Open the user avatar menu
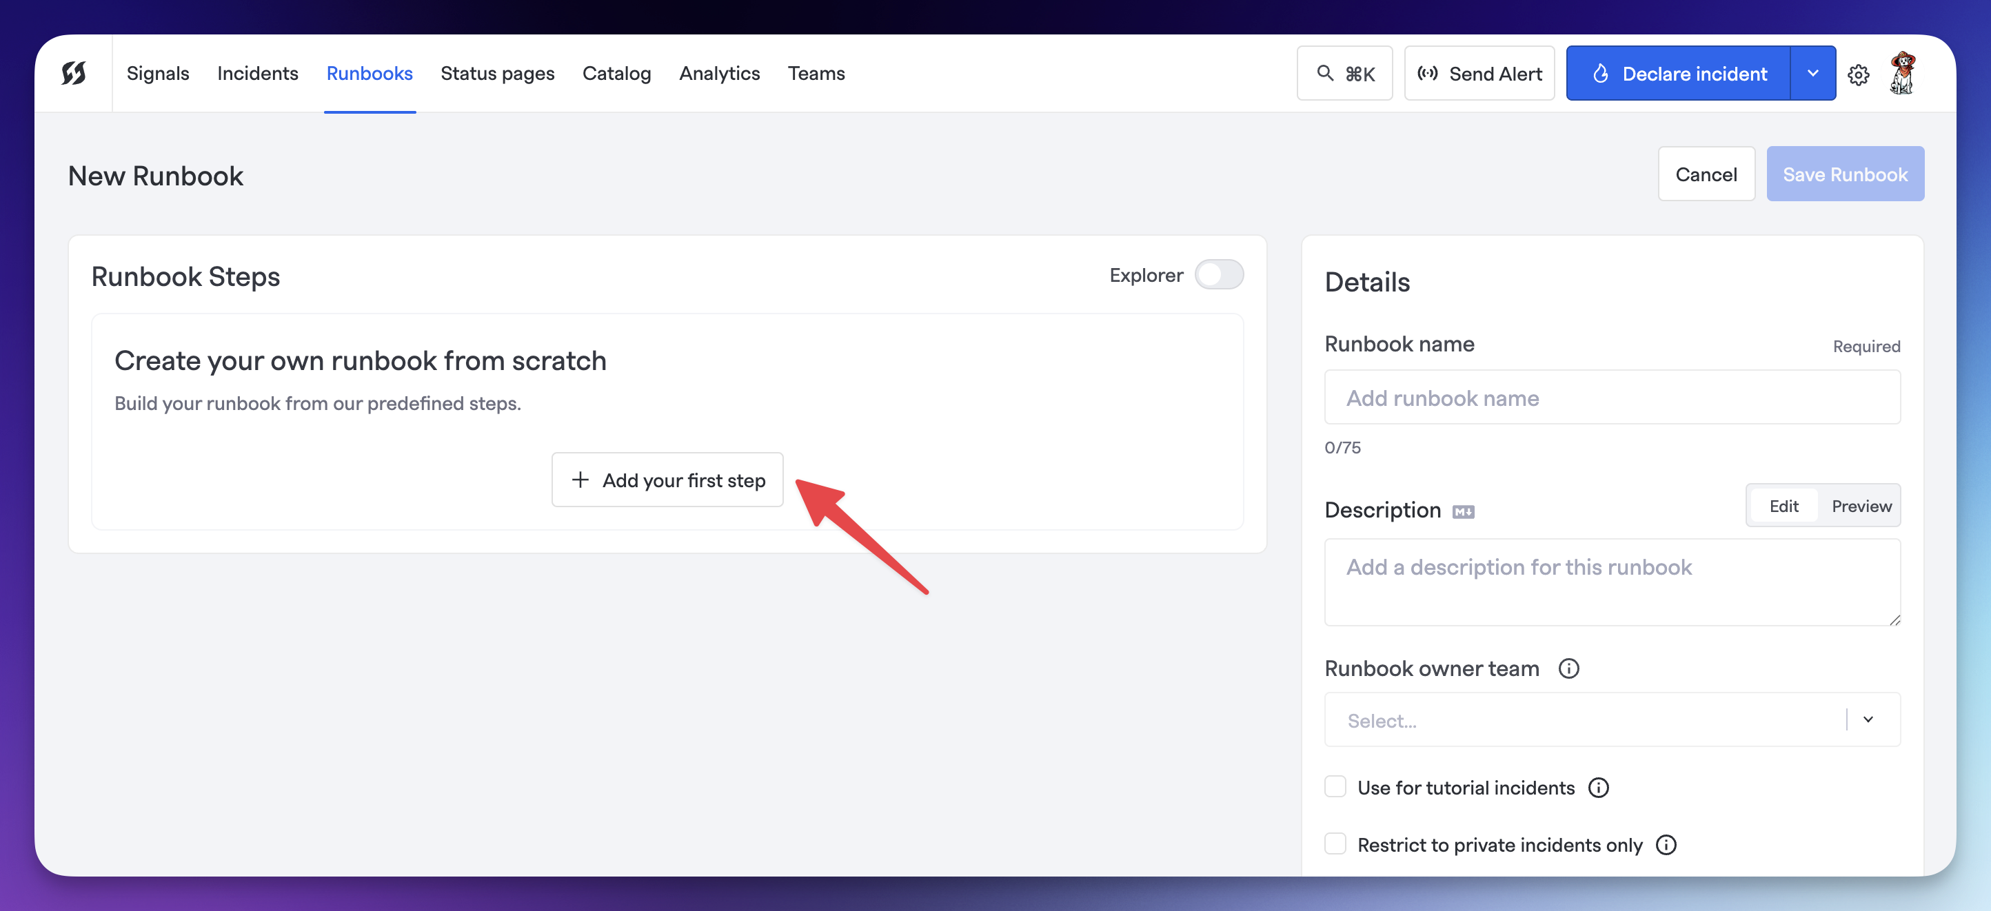The width and height of the screenshot is (1991, 911). click(x=1902, y=74)
